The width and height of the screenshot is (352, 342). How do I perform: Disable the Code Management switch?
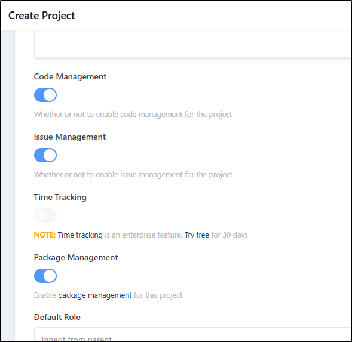pyautogui.click(x=45, y=95)
